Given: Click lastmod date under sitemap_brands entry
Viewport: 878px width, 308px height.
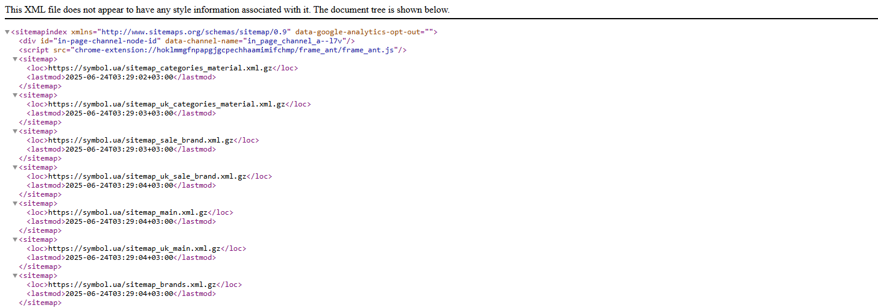Looking at the screenshot, I should tap(119, 294).
